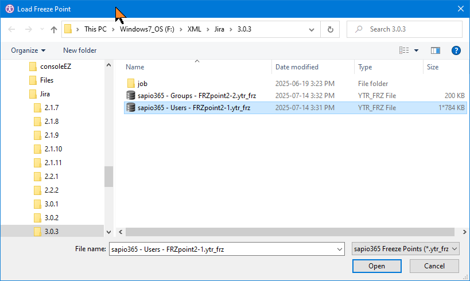Click the Up one level arrow
Viewport: 470px width, 281px height.
(54, 29)
